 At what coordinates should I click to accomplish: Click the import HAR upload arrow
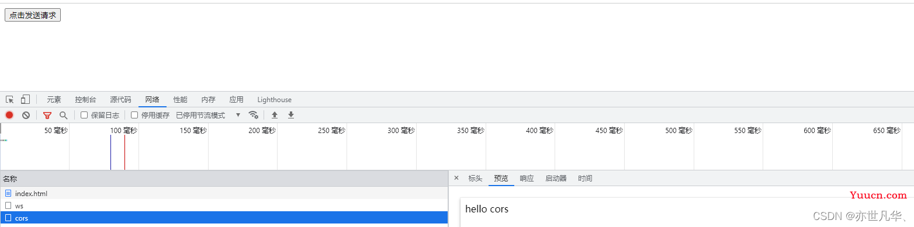tap(275, 116)
